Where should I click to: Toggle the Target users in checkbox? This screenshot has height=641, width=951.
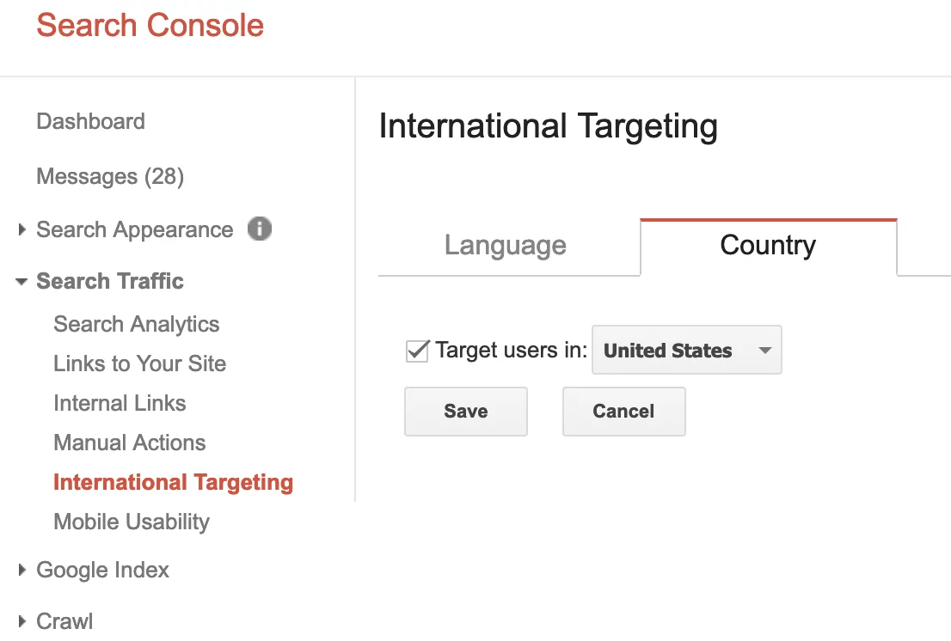[x=417, y=351]
